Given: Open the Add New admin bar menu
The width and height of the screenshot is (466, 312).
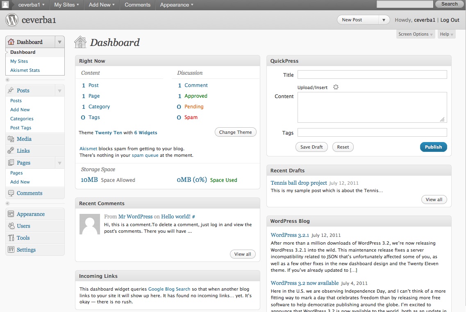Looking at the screenshot, I should tap(102, 5).
